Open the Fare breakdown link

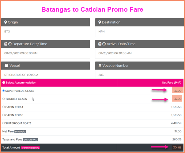[x=30, y=148]
